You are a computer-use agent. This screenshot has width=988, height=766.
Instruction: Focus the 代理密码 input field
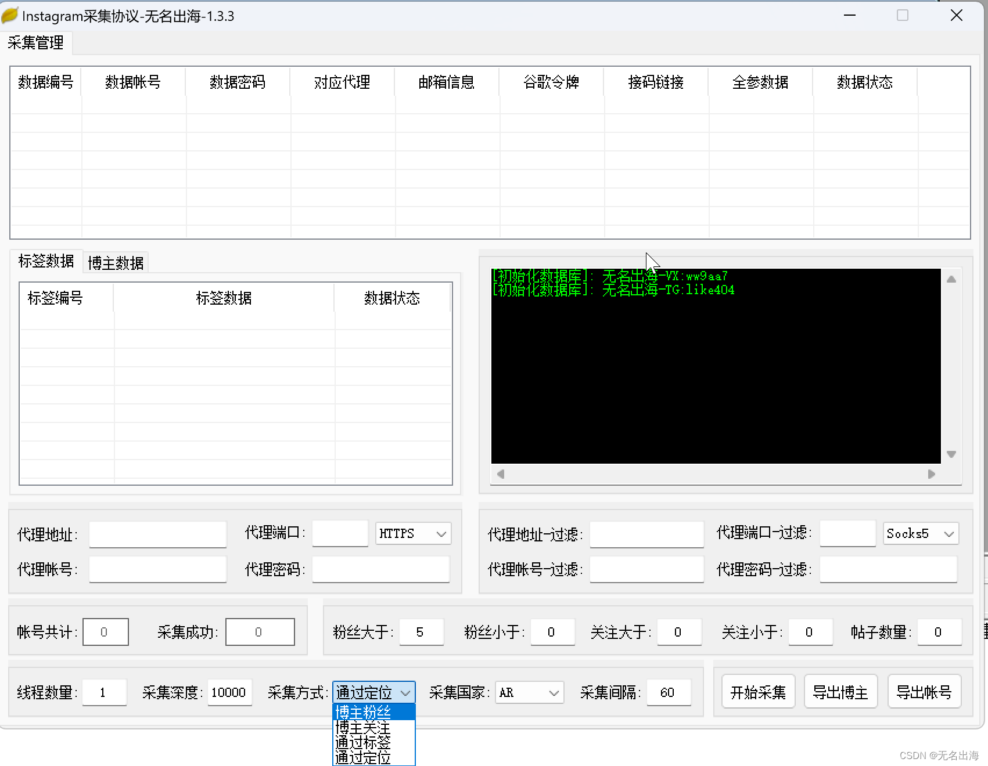click(381, 569)
